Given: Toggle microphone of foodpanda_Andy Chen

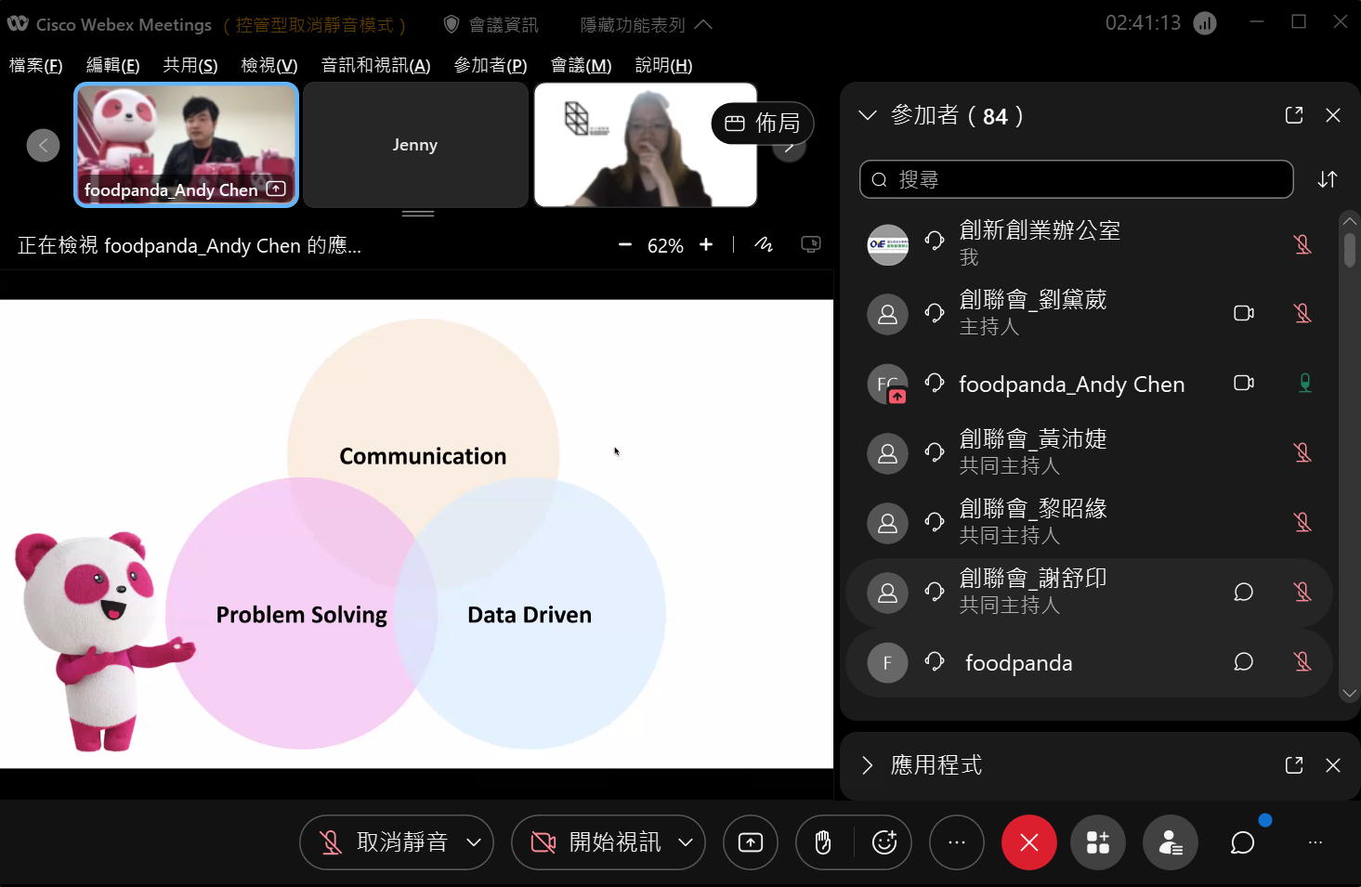Looking at the screenshot, I should tap(1305, 383).
